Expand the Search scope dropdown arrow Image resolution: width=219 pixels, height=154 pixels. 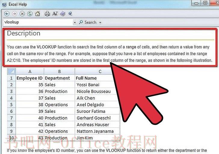100,23
